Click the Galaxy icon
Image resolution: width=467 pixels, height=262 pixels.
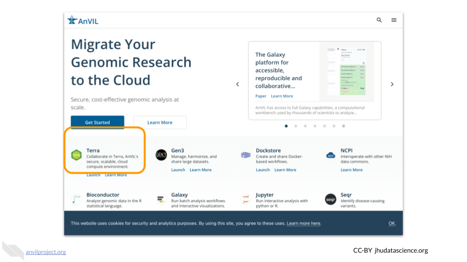click(x=161, y=199)
